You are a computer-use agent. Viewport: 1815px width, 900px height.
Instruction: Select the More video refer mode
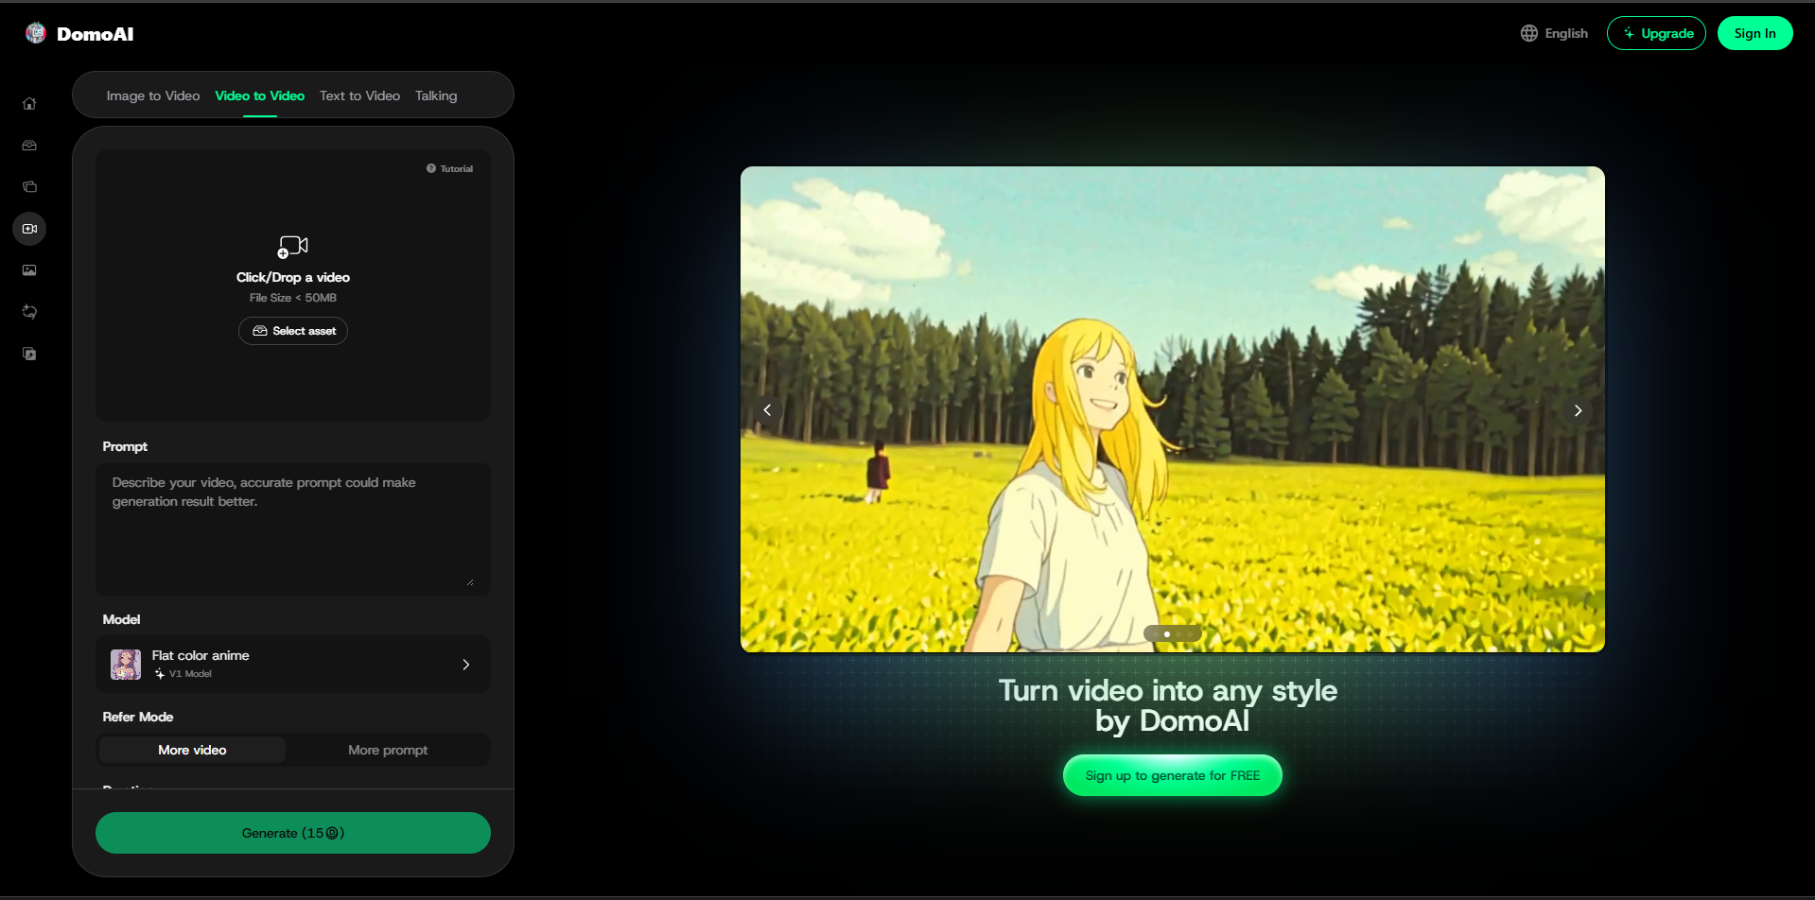tap(192, 749)
